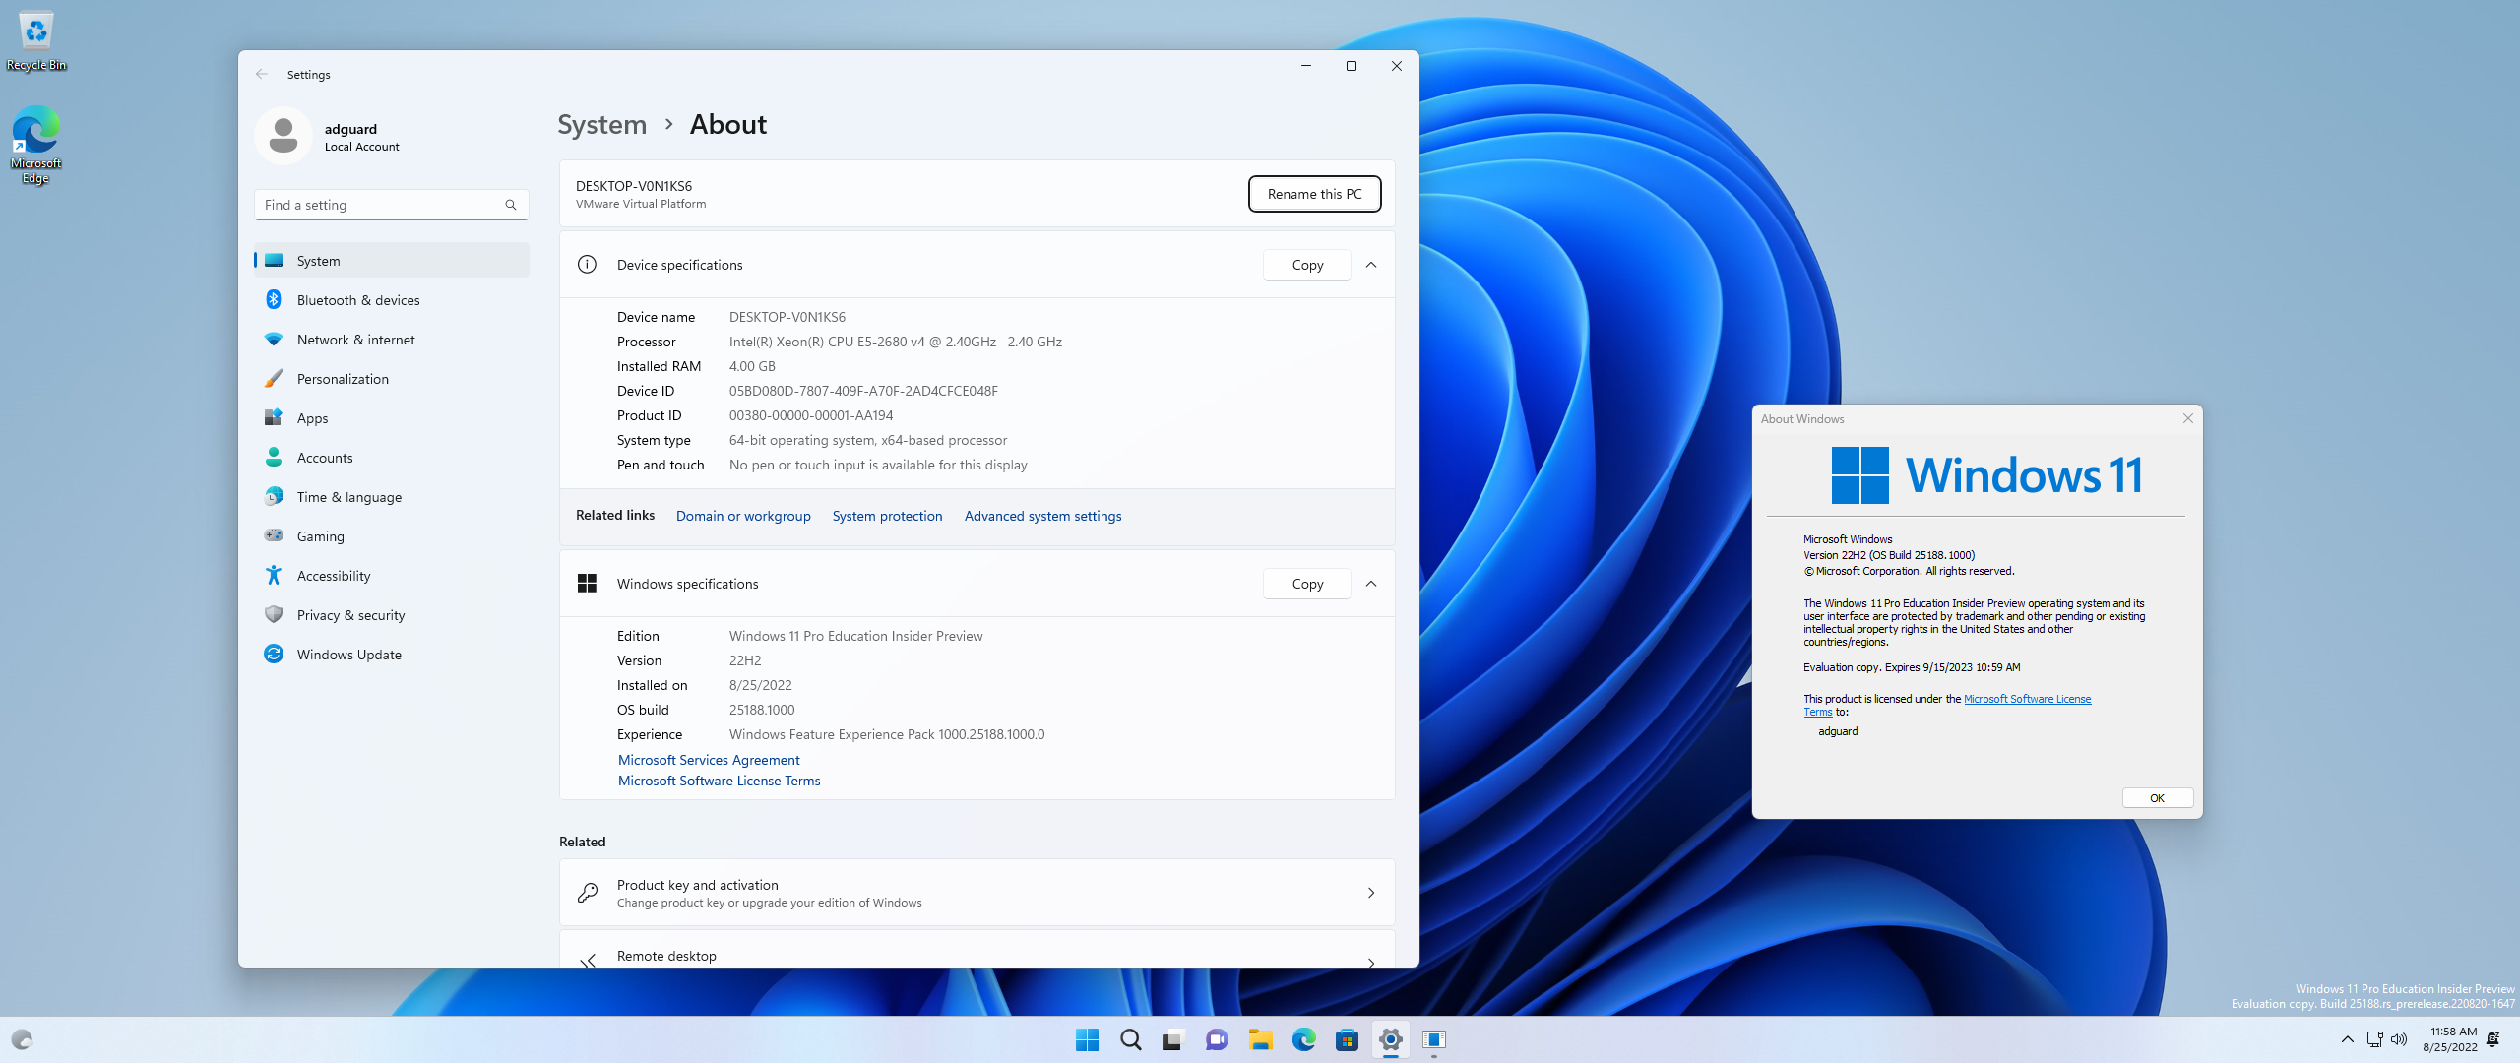Click the Find a setting search box
This screenshot has width=2520, height=1063.
point(391,205)
